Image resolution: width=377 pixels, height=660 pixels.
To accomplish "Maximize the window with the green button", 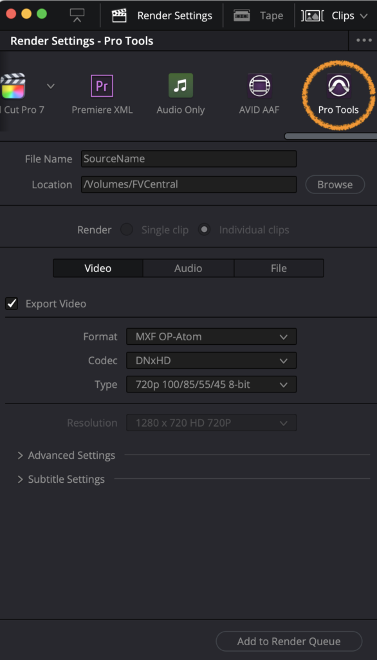I will click(x=42, y=14).
